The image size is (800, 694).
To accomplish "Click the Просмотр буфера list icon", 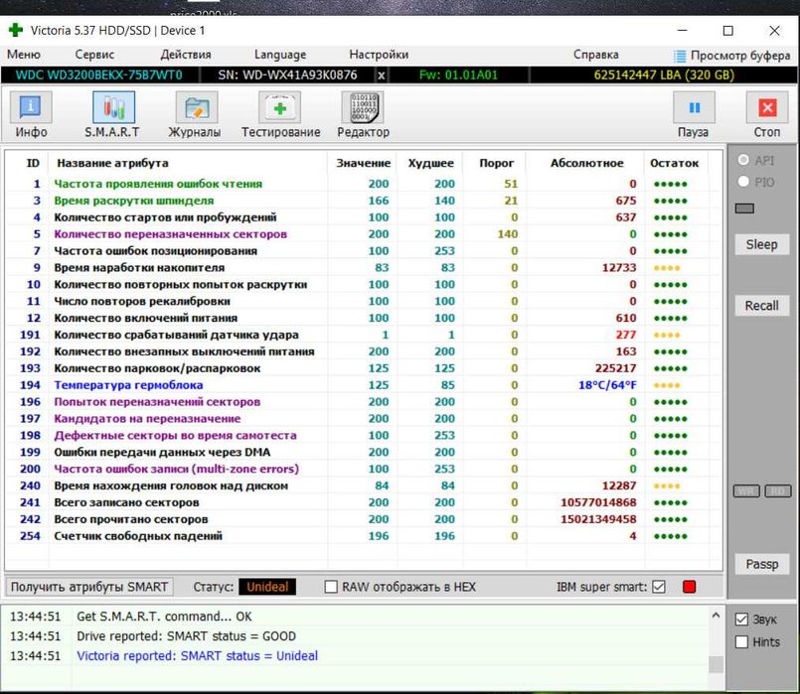I will tap(680, 56).
